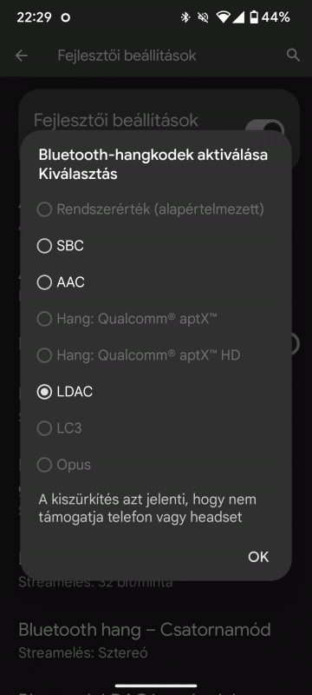Choose Rendszerérték (alapértelmezett) option
This screenshot has width=312, height=695.
pos(150,209)
